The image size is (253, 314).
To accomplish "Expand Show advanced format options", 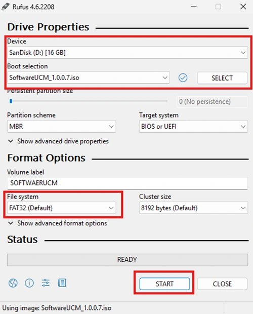I will (58, 223).
